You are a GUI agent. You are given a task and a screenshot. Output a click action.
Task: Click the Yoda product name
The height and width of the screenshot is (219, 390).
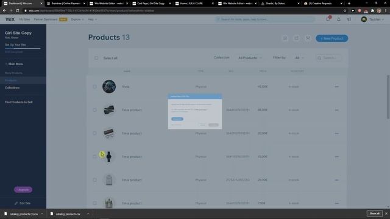126,86
